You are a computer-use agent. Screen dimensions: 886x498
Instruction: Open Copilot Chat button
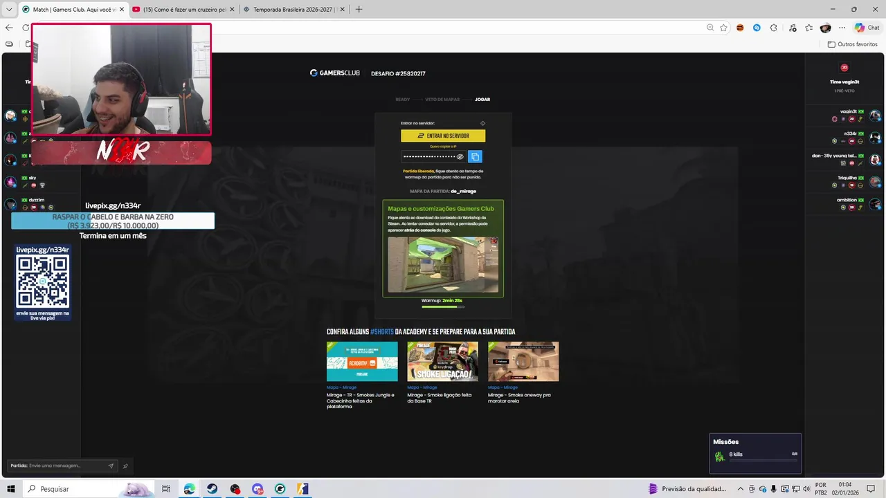pos(867,28)
